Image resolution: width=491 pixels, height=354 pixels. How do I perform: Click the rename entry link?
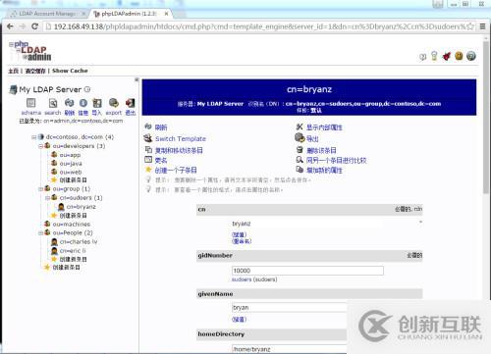point(161,160)
